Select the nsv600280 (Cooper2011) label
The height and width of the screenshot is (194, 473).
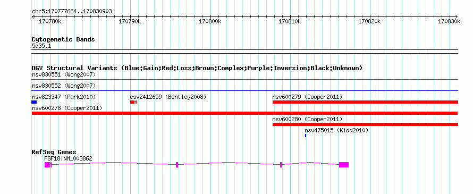click(307, 119)
